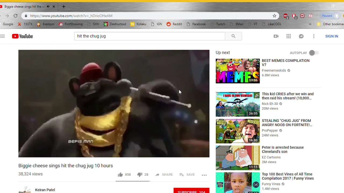The width and height of the screenshot is (344, 193).
Task: Open the Reddit bookmark
Action: [174, 24]
